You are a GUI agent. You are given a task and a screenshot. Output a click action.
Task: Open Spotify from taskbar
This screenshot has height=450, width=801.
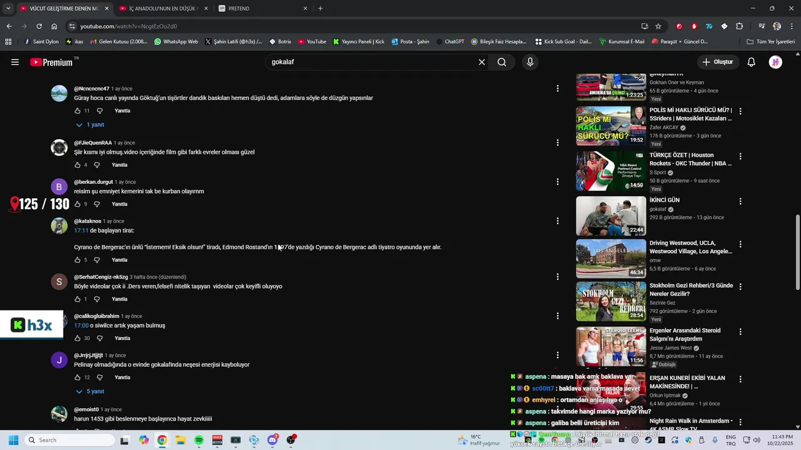(x=199, y=440)
